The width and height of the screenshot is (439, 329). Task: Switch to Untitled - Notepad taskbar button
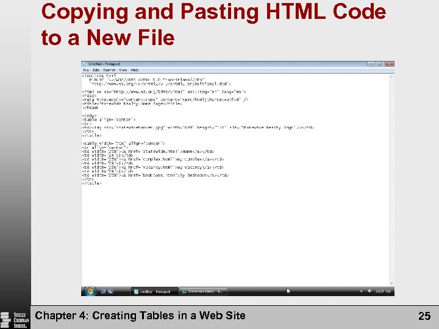154,291
